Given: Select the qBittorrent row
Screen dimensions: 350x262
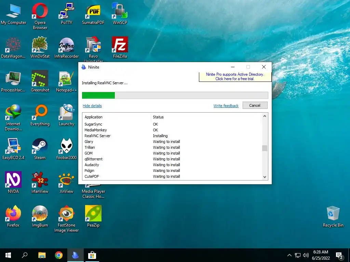Looking at the screenshot, I should click(x=172, y=159).
